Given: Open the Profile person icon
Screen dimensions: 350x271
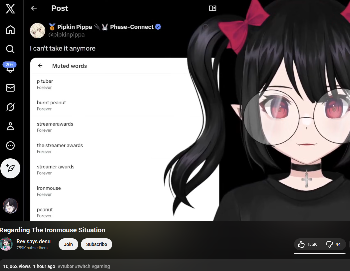Looking at the screenshot, I should (10, 126).
